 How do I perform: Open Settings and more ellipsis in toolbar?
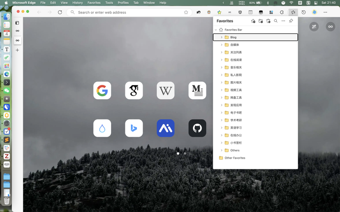click(325, 12)
